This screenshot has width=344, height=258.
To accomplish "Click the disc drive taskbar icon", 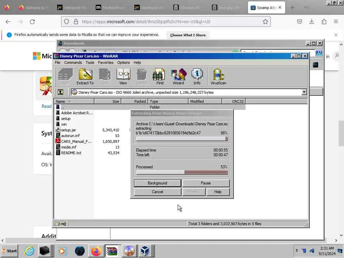I will (x=129, y=251).
